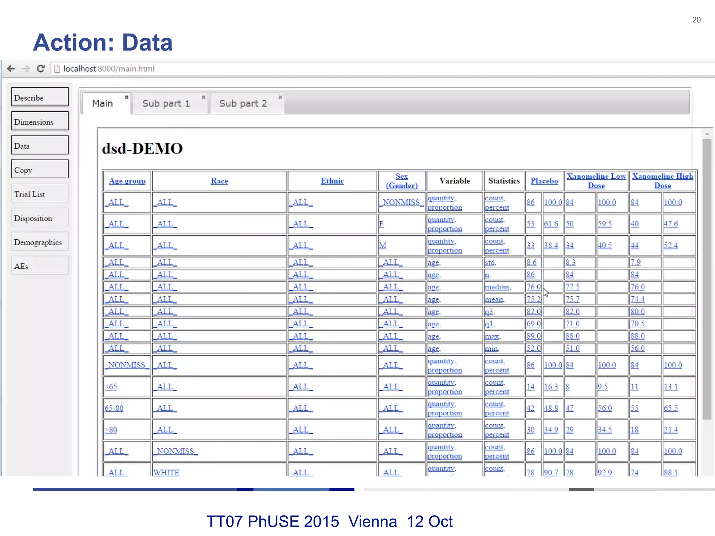Click High Dose q1 value 70.5
Image resolution: width=715 pixels, height=536 pixels.
coord(637,324)
